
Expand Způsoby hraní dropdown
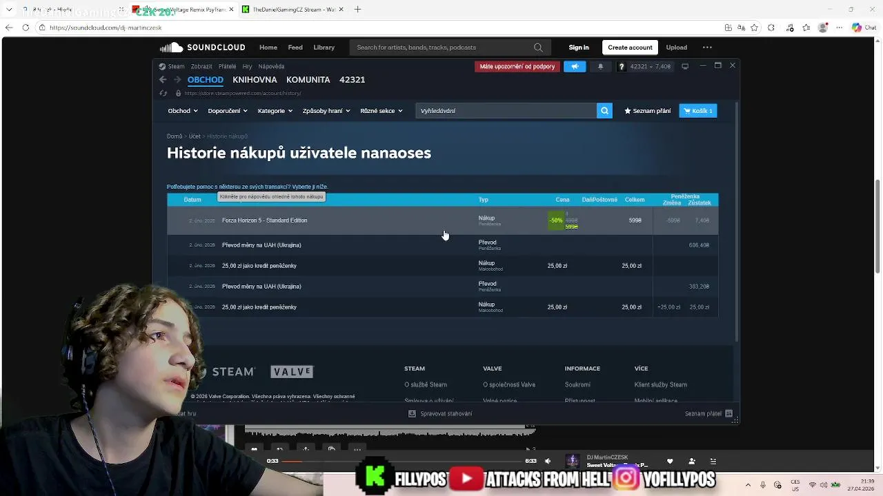pyautogui.click(x=326, y=110)
